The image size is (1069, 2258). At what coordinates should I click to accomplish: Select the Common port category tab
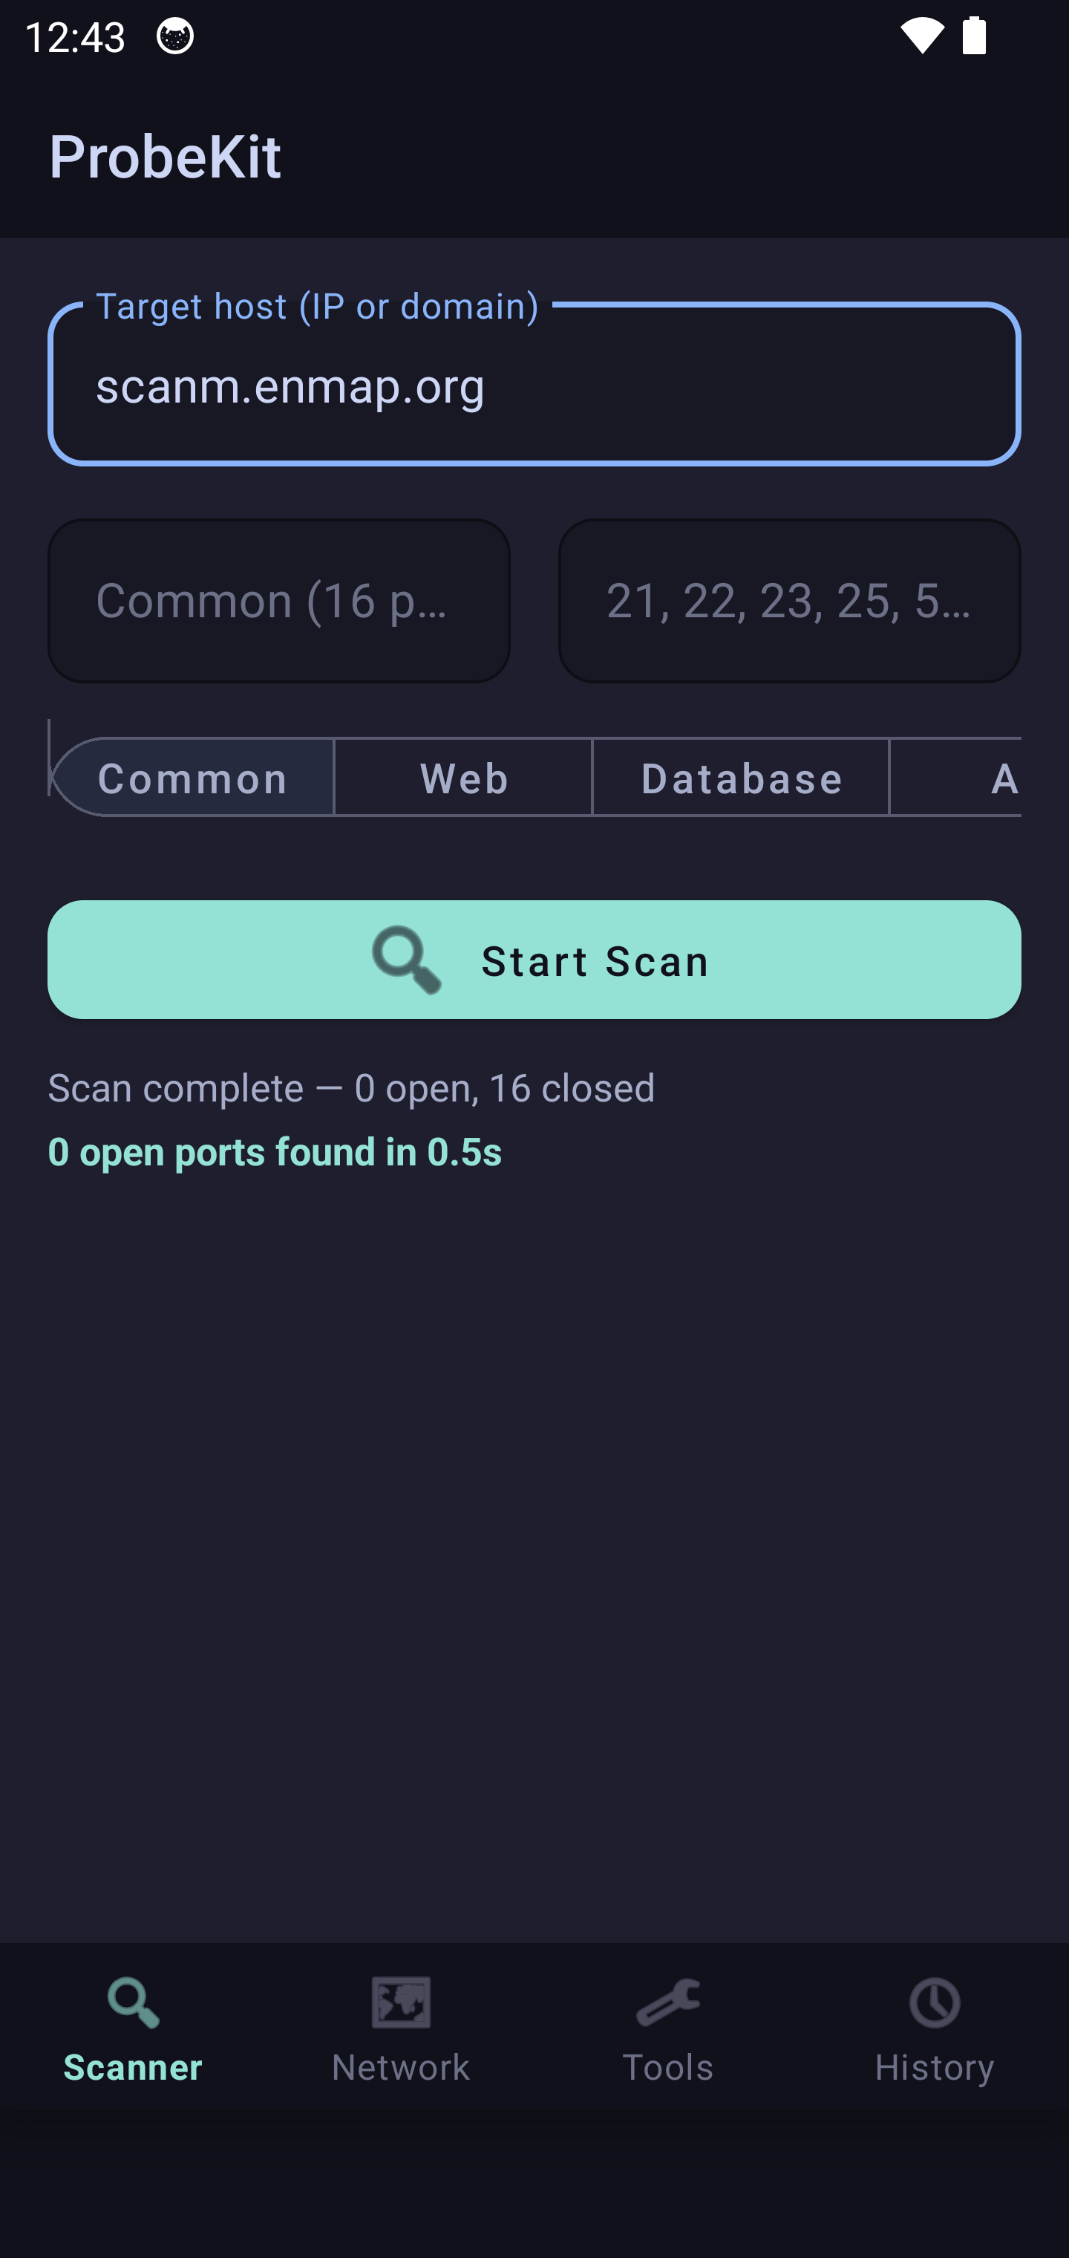tap(193, 778)
